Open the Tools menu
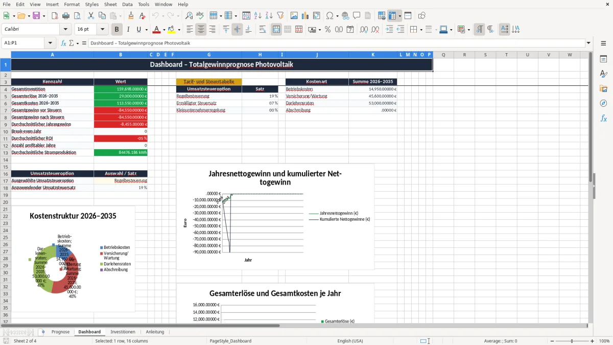 pyautogui.click(x=144, y=4)
